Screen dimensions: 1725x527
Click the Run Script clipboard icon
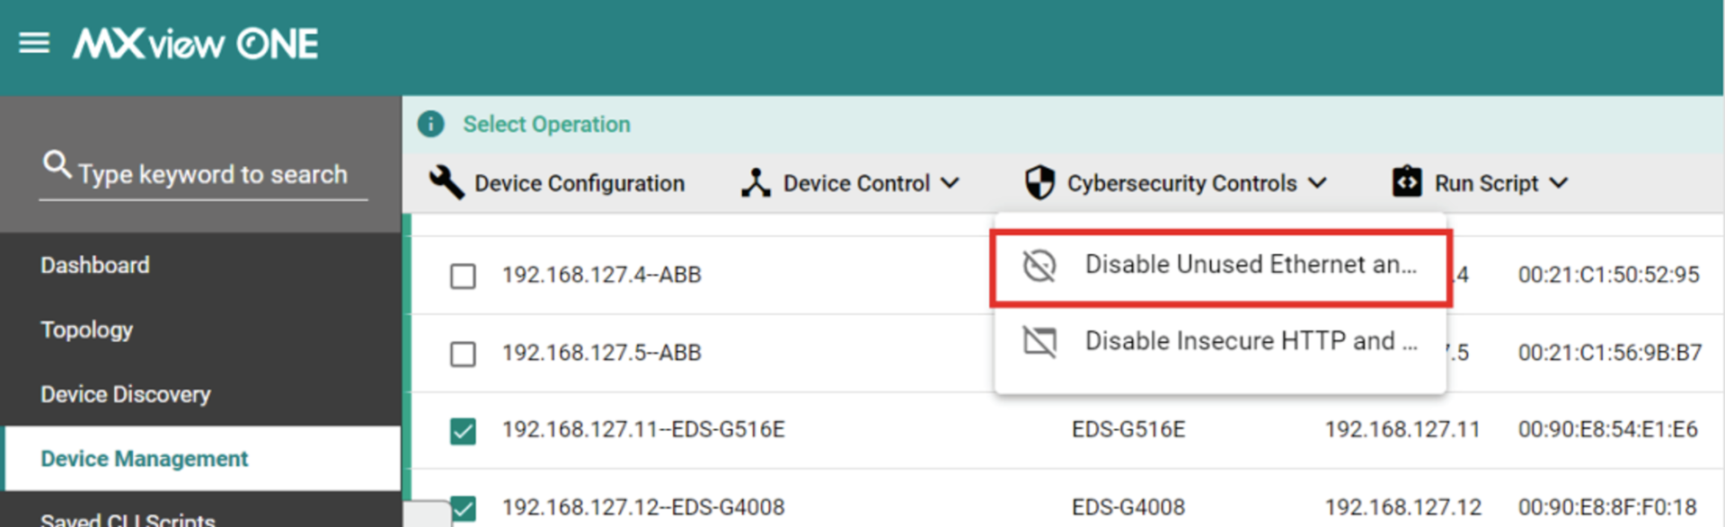[1407, 181]
